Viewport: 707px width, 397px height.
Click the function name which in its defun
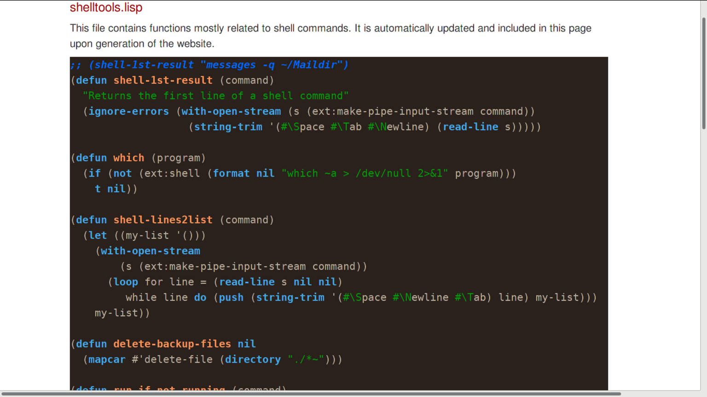129,158
